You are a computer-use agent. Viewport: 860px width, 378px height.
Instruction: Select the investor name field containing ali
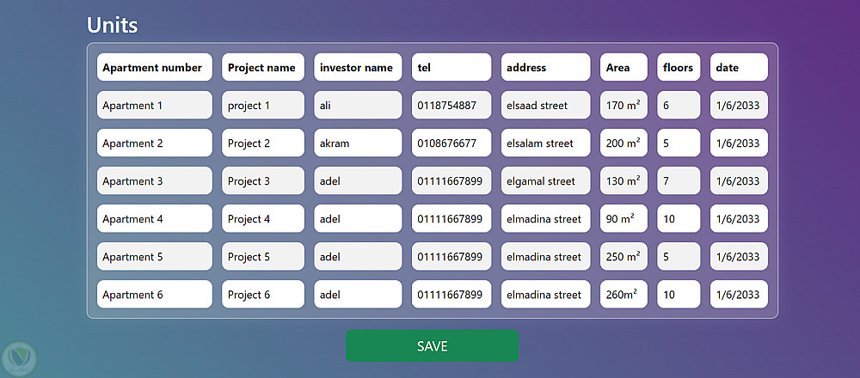pyautogui.click(x=358, y=106)
